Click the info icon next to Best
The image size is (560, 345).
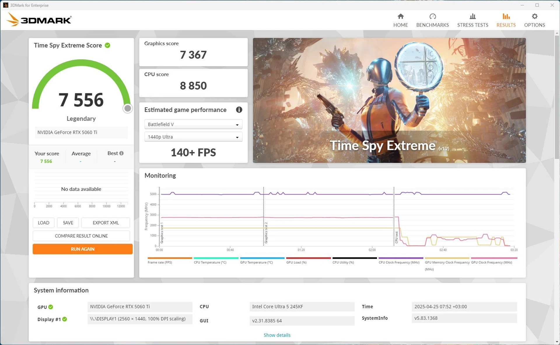[121, 153]
